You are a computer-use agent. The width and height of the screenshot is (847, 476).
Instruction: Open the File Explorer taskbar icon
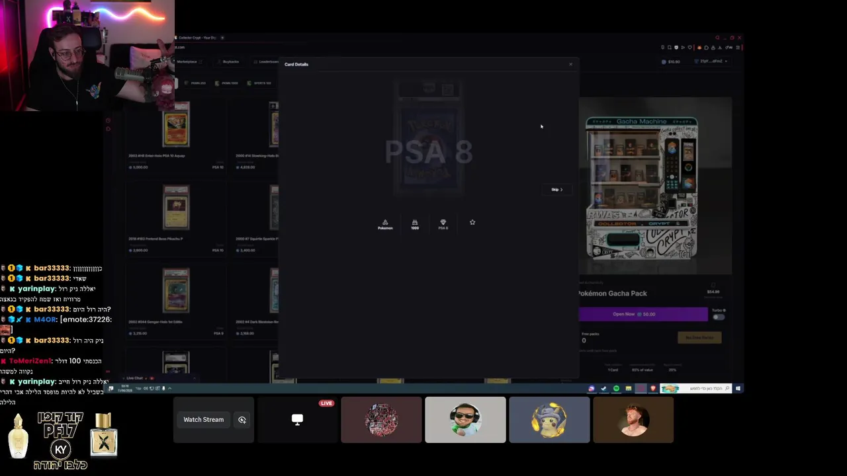[x=628, y=389]
